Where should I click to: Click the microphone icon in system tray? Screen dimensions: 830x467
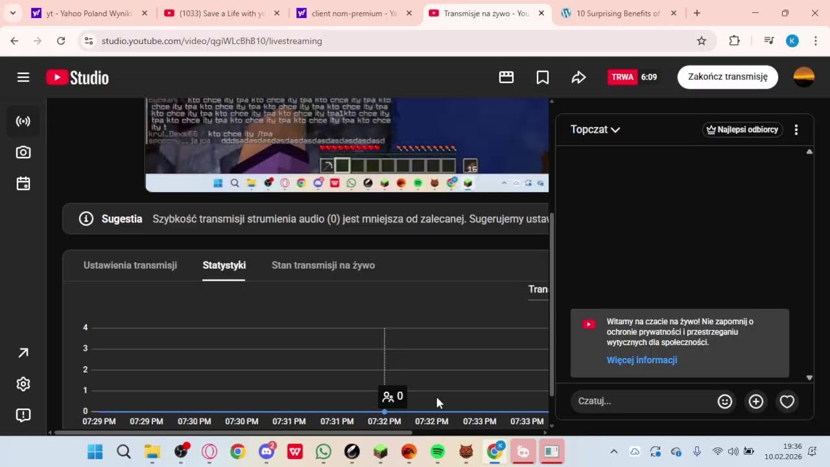pyautogui.click(x=697, y=451)
